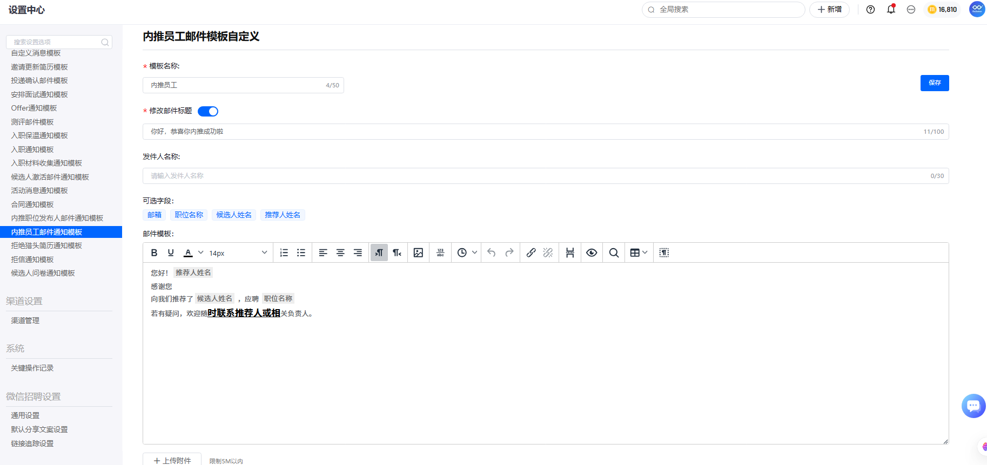Open 拒绝猎头简历通知模板 in sidebar
Viewport: 987px width, 465px height.
coord(46,245)
